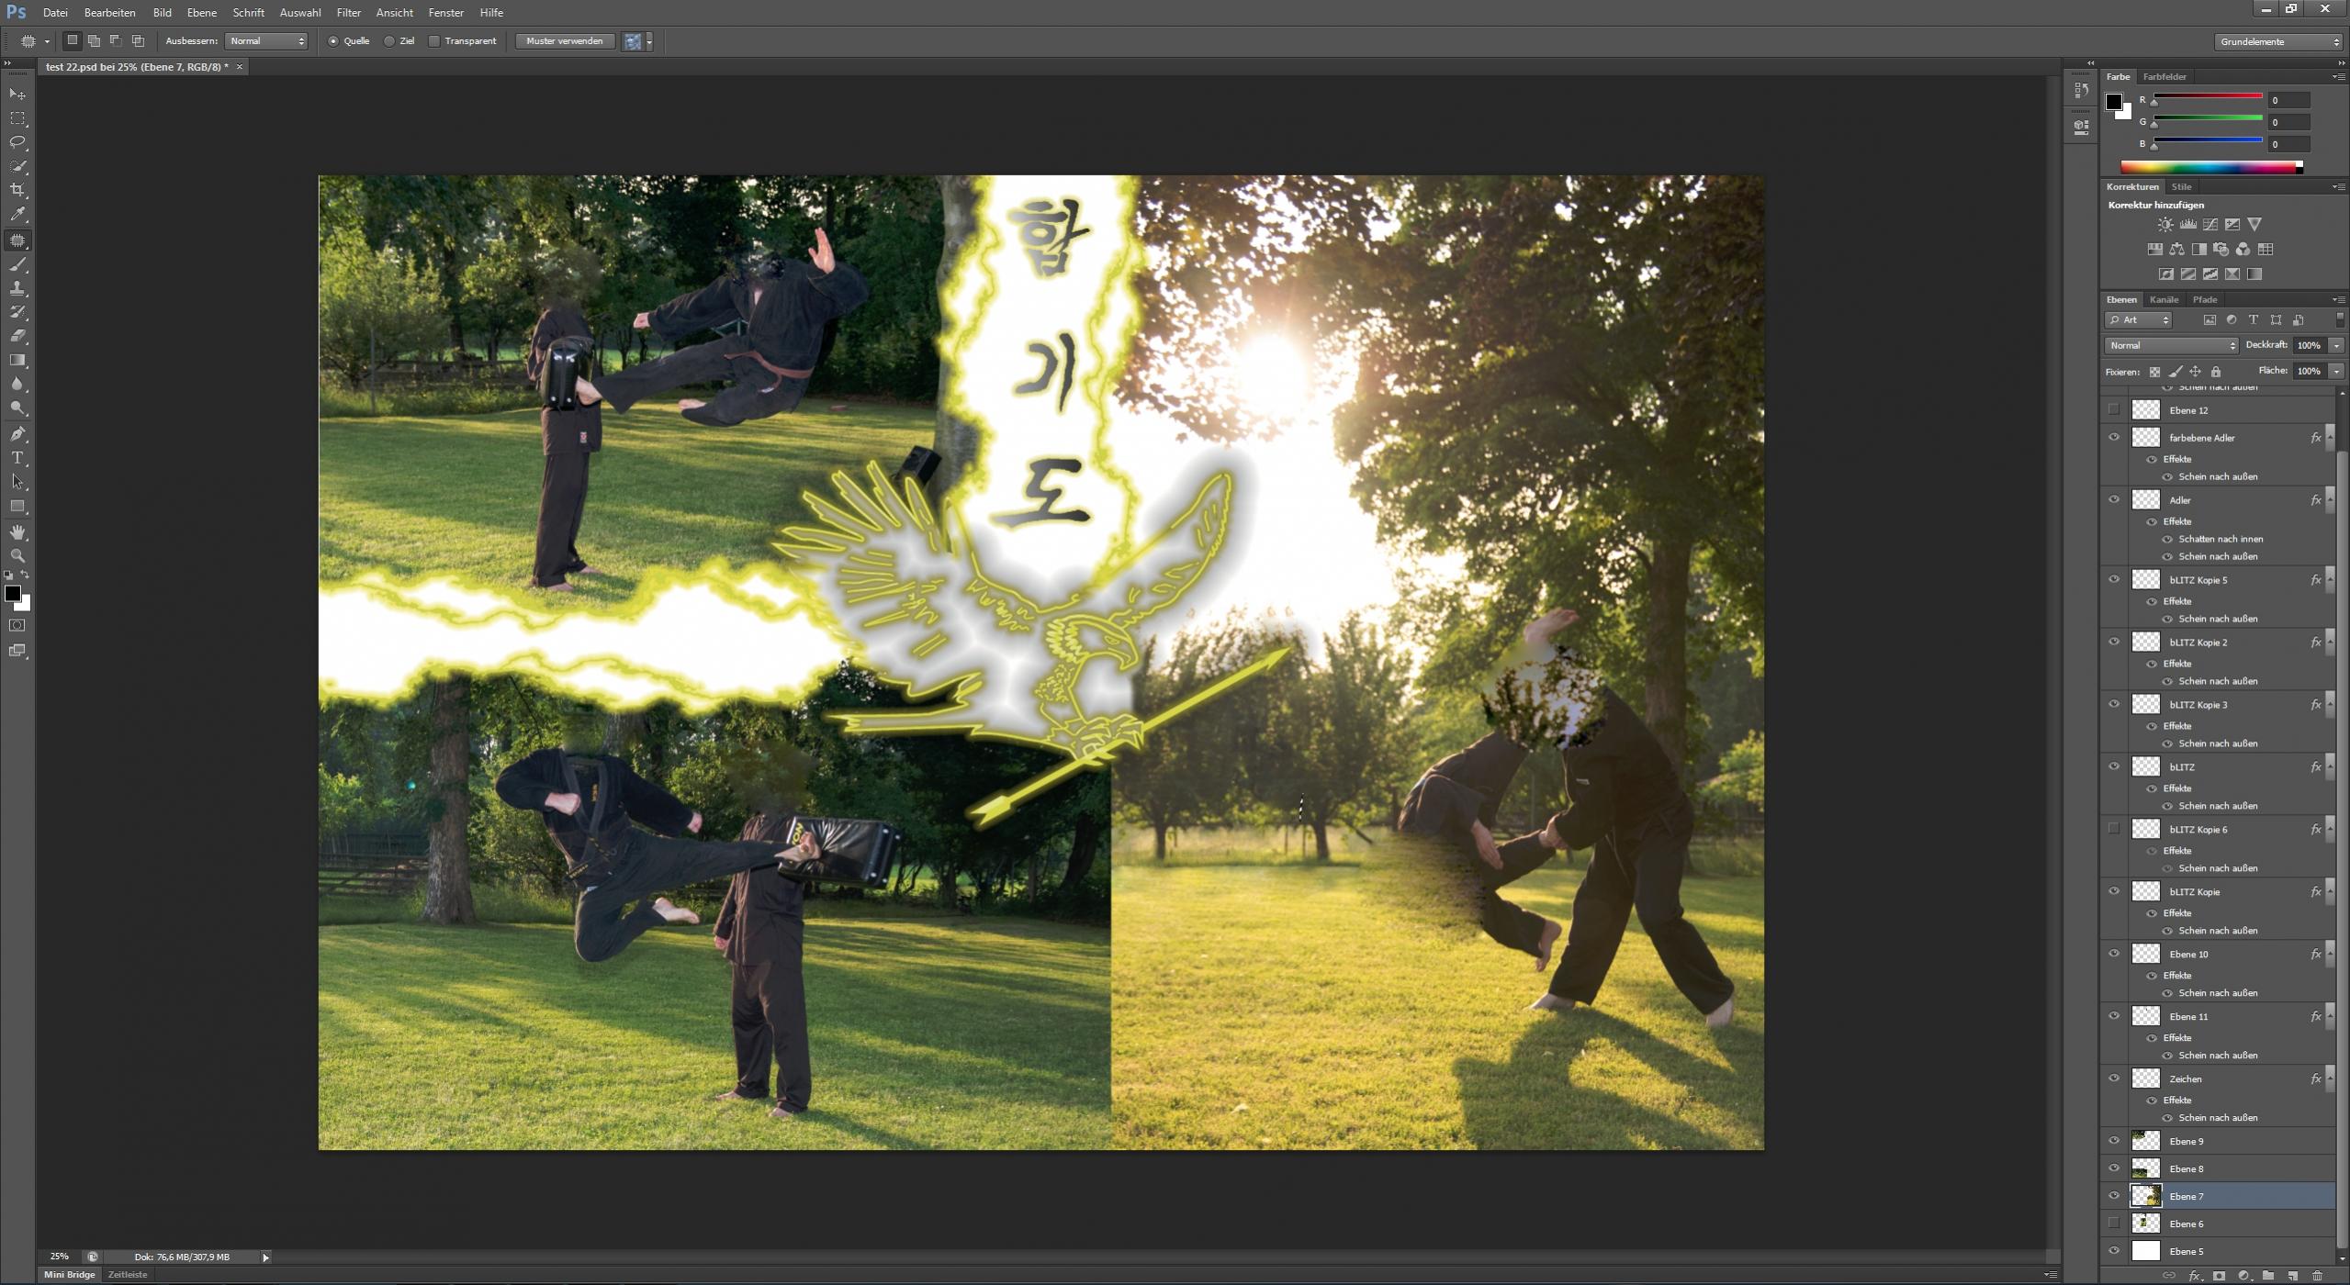The image size is (2350, 1285).
Task: Delete layer using trash icon
Action: (x=2317, y=1276)
